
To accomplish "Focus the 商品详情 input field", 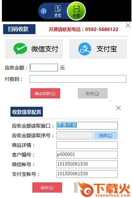I will point(87,145).
